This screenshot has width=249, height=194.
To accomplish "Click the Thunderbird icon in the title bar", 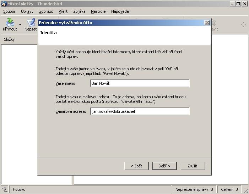I will (4, 4).
